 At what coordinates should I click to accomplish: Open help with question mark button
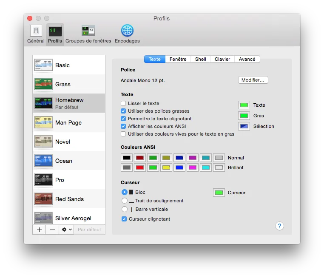point(279,226)
